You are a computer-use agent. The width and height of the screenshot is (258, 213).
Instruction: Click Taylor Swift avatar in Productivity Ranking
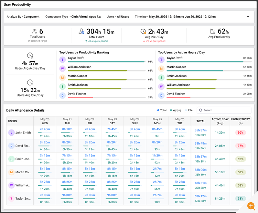tap(62, 60)
